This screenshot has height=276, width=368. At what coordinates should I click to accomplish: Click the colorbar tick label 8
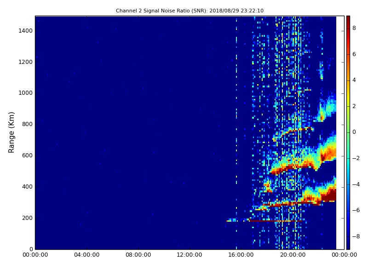tap(354, 28)
